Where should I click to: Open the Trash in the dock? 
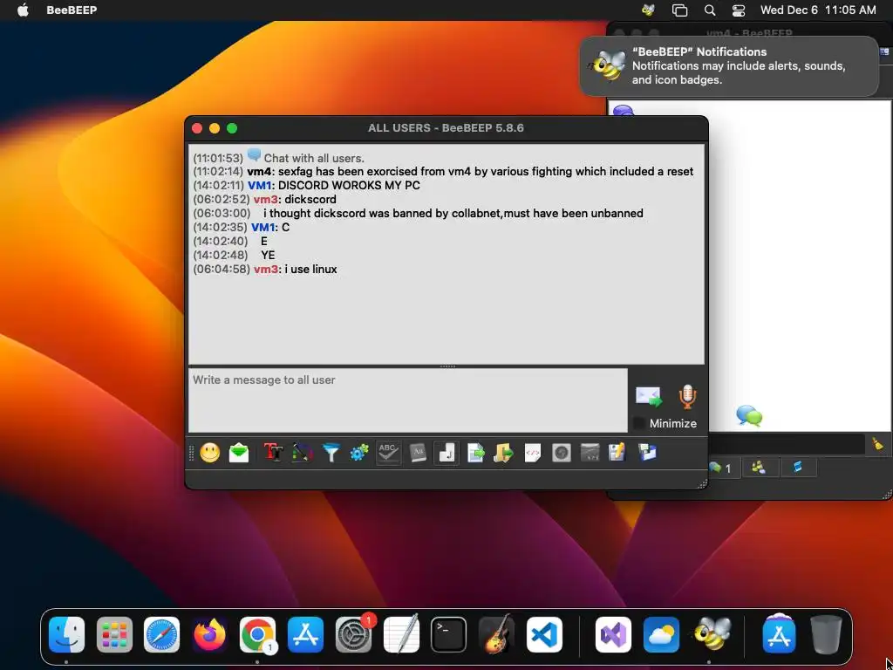click(x=827, y=635)
